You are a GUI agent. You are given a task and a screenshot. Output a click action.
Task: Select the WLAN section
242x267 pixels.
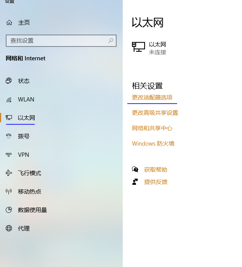coord(26,99)
